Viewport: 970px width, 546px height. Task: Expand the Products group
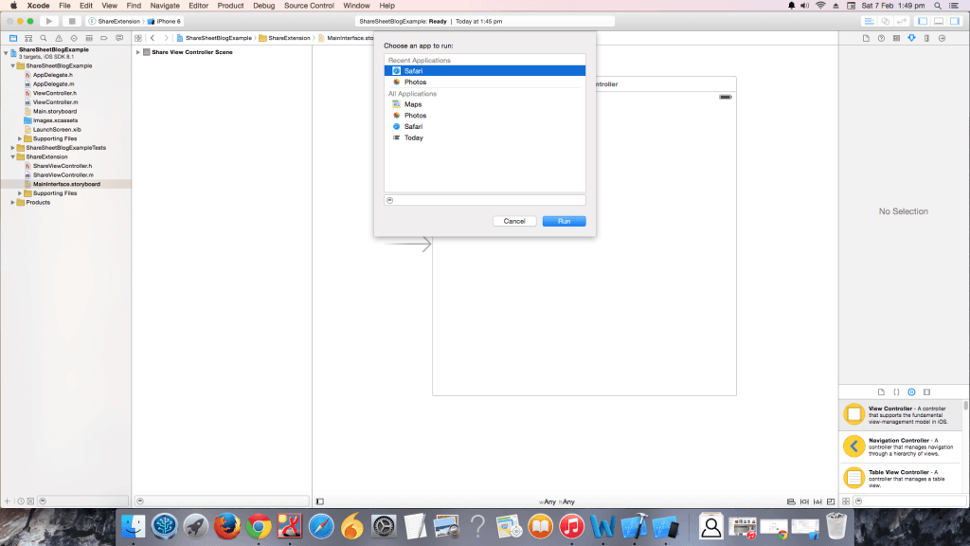point(13,203)
